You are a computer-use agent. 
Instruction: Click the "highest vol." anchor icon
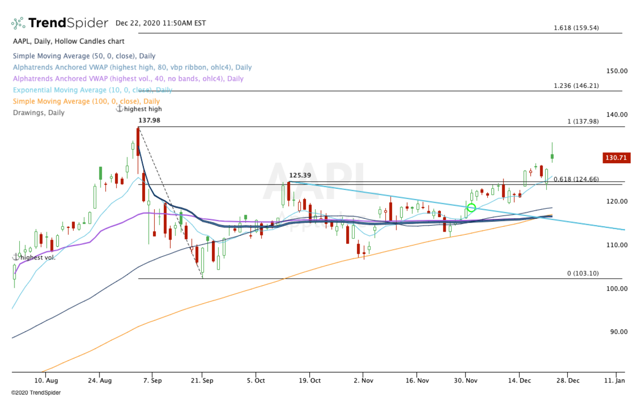pyautogui.click(x=17, y=257)
